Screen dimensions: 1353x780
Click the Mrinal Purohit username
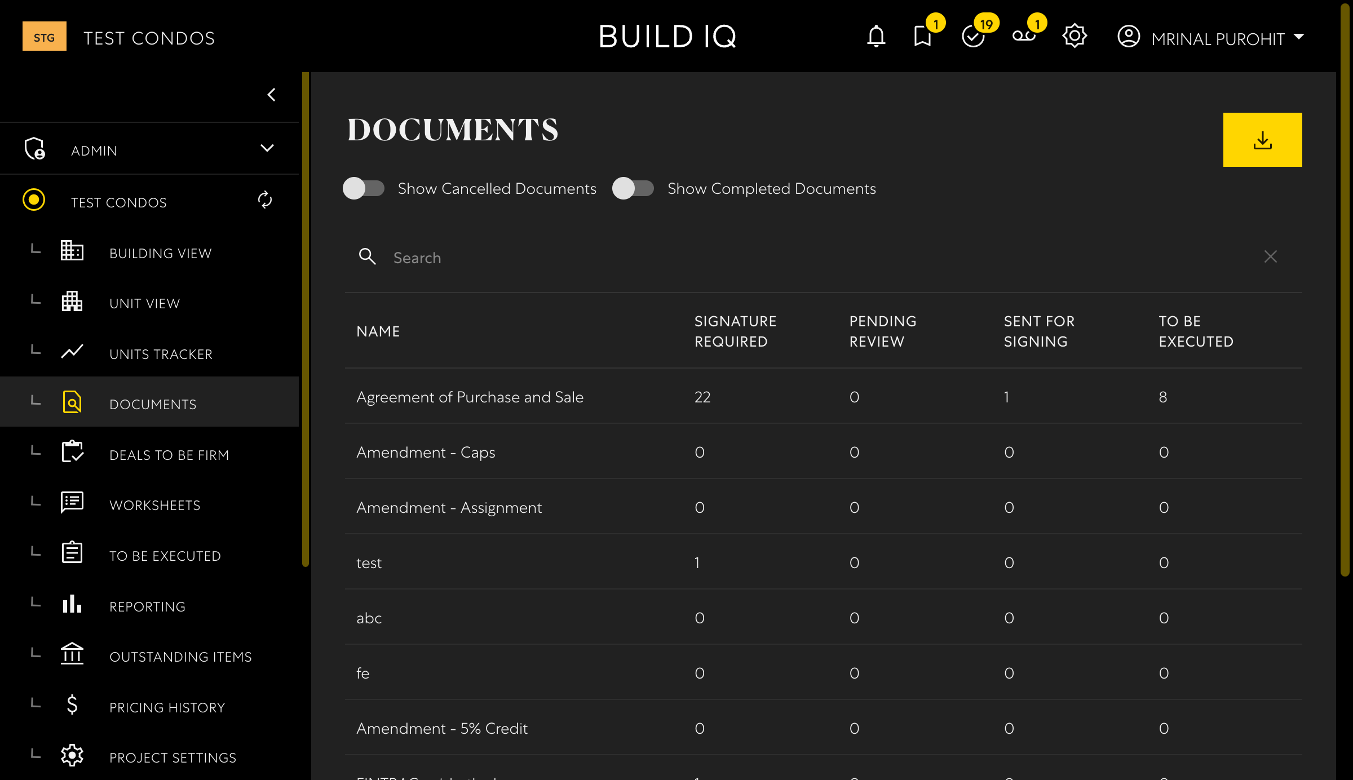(x=1218, y=39)
